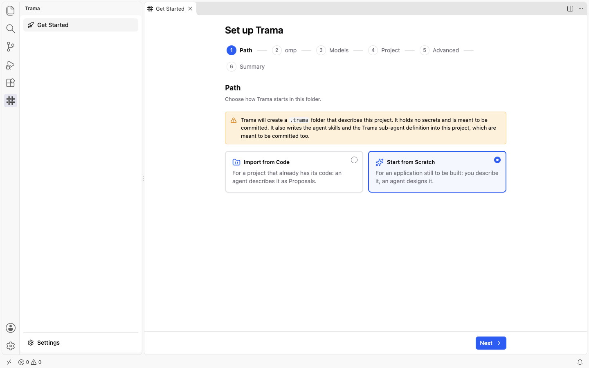This screenshot has height=368, width=589.
Task: Click the remote connection icon in status bar
Action: point(9,362)
